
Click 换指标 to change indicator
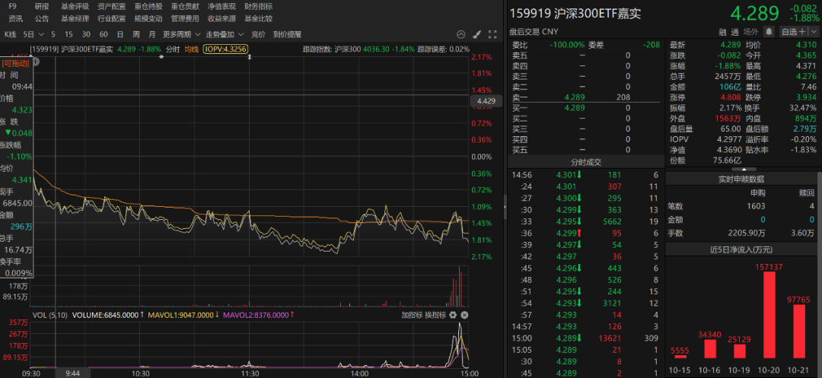coord(435,315)
